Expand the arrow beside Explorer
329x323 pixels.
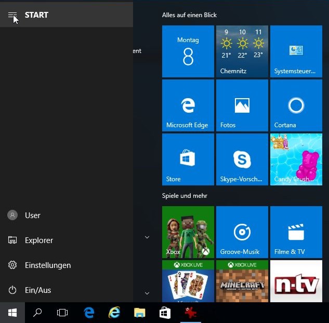click(147, 237)
